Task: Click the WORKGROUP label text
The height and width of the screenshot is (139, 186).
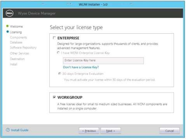Action: tap(70, 97)
